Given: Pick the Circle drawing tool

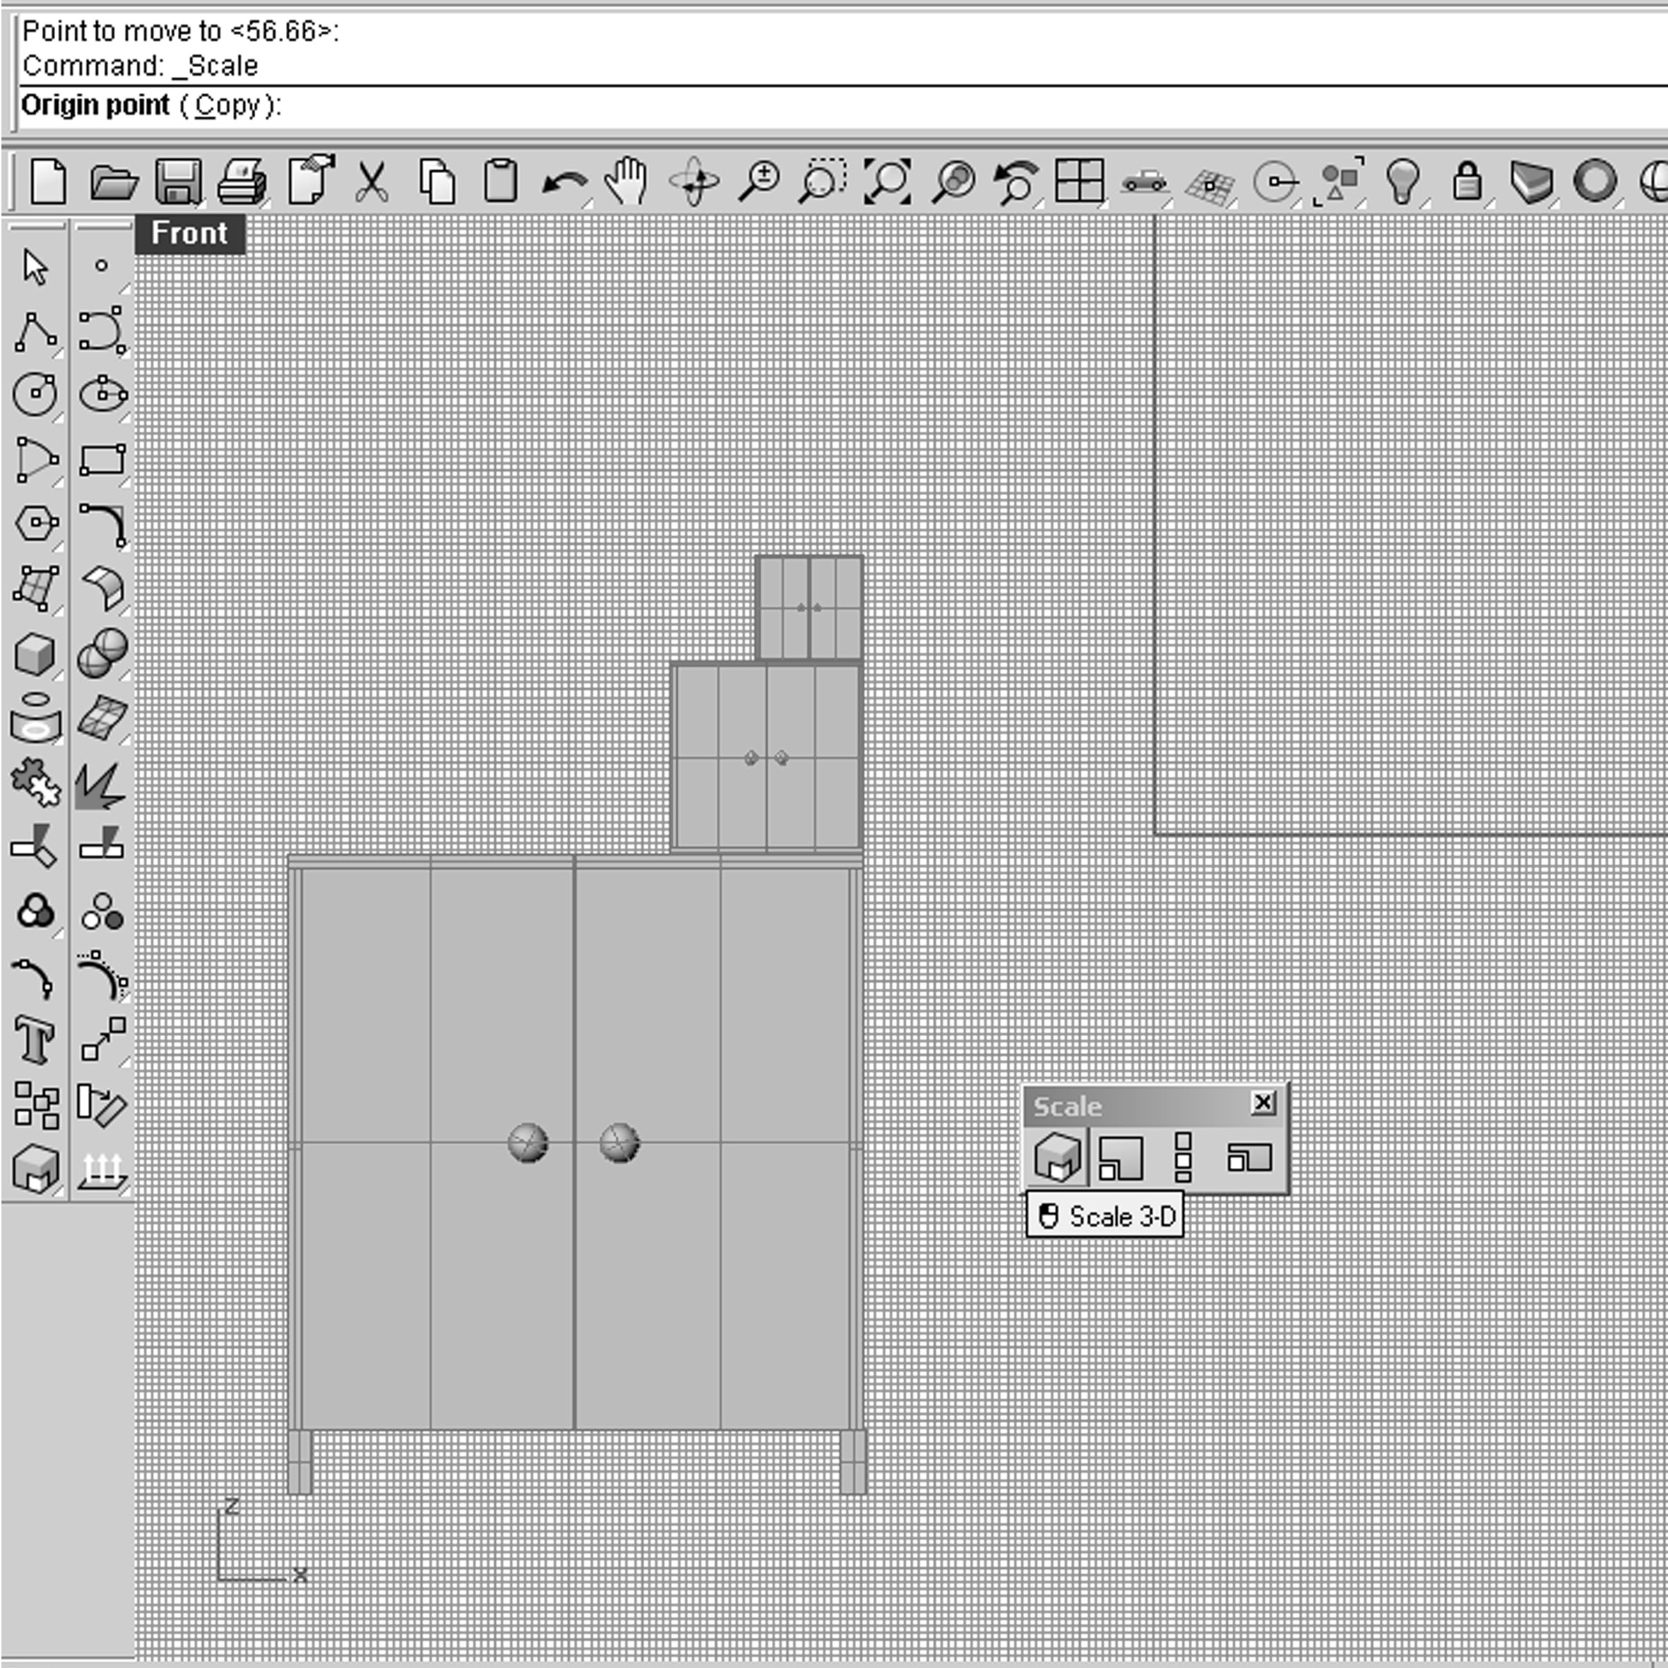Looking at the screenshot, I should click(35, 395).
